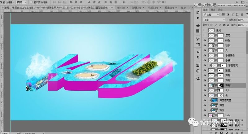
Task: Open the Swatches grid panel icon
Action: click(198, 31)
